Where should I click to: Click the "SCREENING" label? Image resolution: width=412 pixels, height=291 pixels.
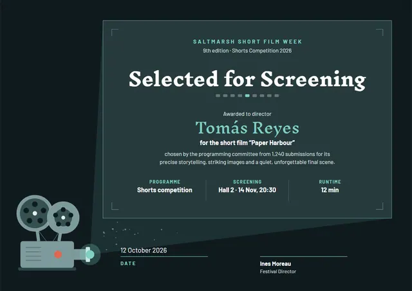tap(247, 182)
